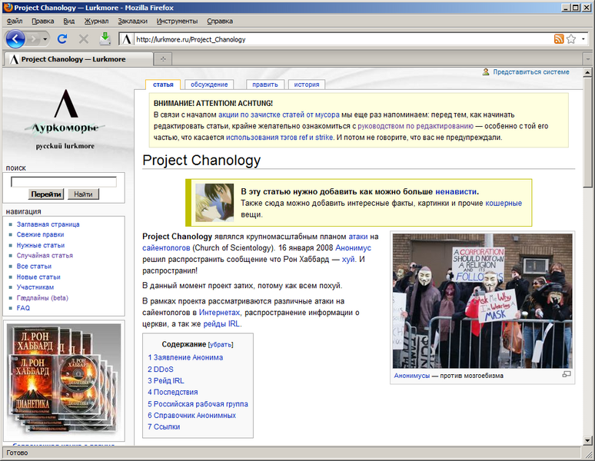Image resolution: width=595 pixels, height=461 pixels.
Task: Follow the Анонимусы link in the photo caption
Action: click(x=412, y=375)
